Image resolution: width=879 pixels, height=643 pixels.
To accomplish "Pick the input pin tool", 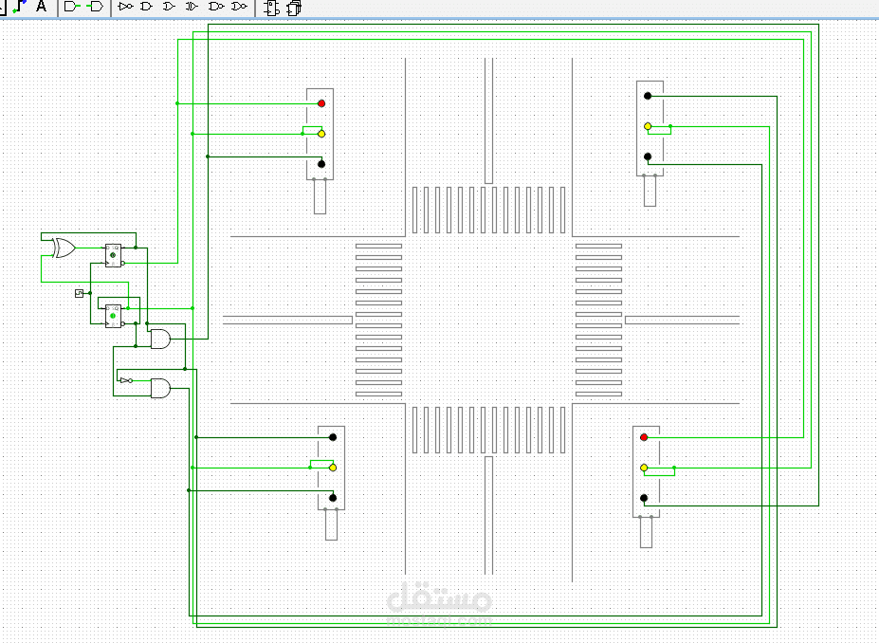I will point(72,7).
